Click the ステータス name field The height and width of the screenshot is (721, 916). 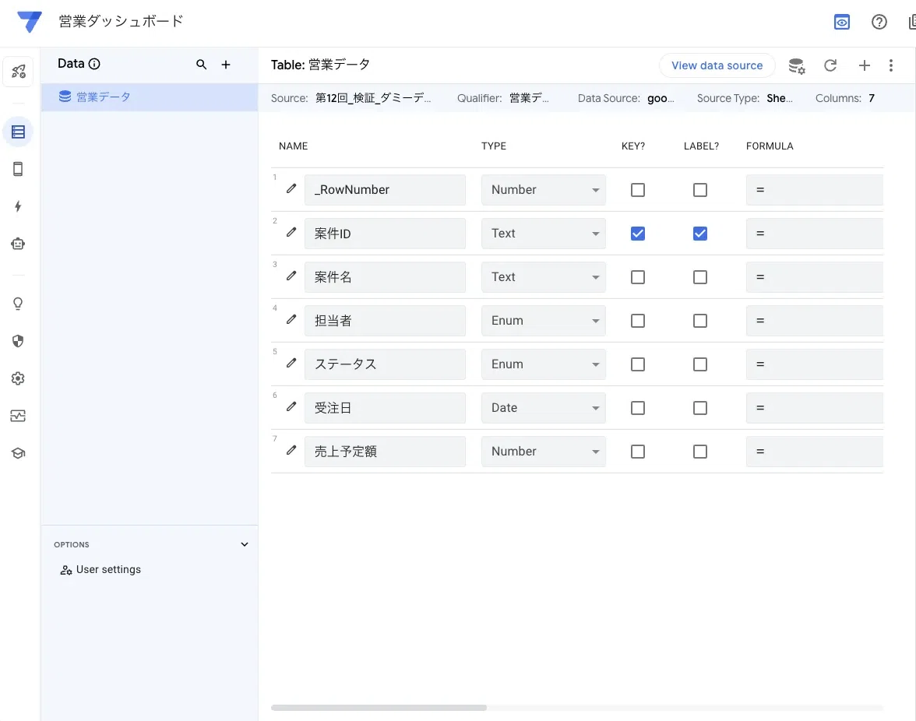pyautogui.click(x=385, y=364)
